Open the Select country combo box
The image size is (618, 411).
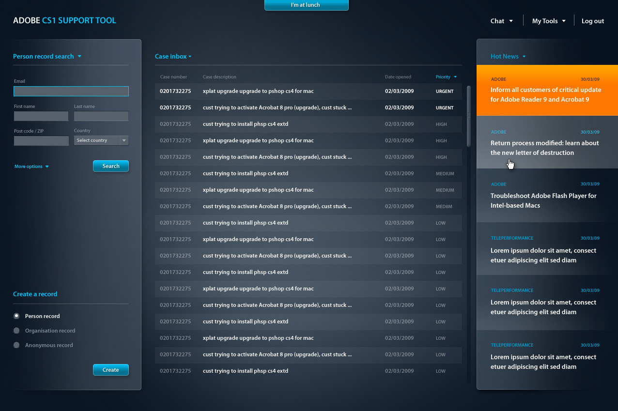101,140
